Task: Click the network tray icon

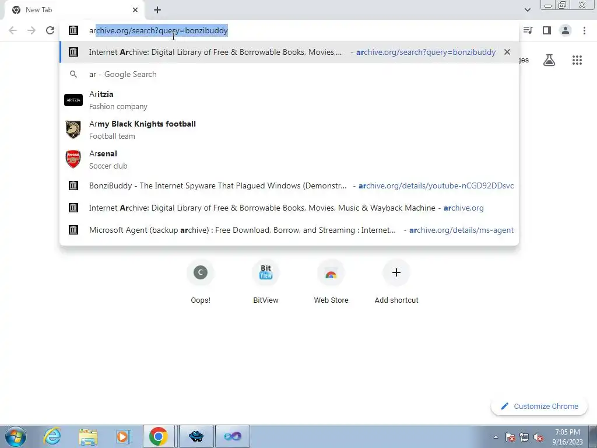Action: tap(524, 437)
